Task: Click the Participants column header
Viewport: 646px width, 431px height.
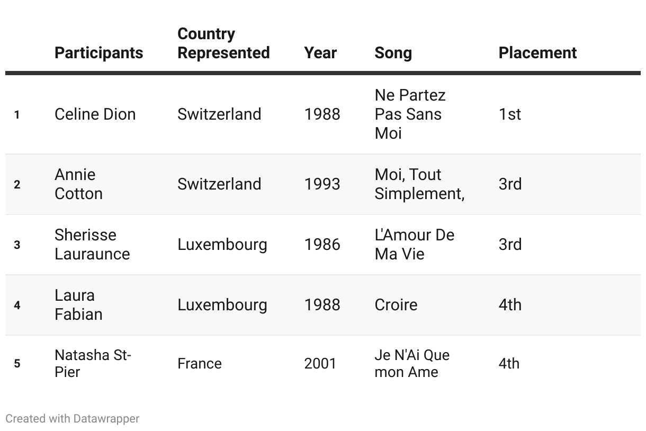Action: pyautogui.click(x=98, y=53)
